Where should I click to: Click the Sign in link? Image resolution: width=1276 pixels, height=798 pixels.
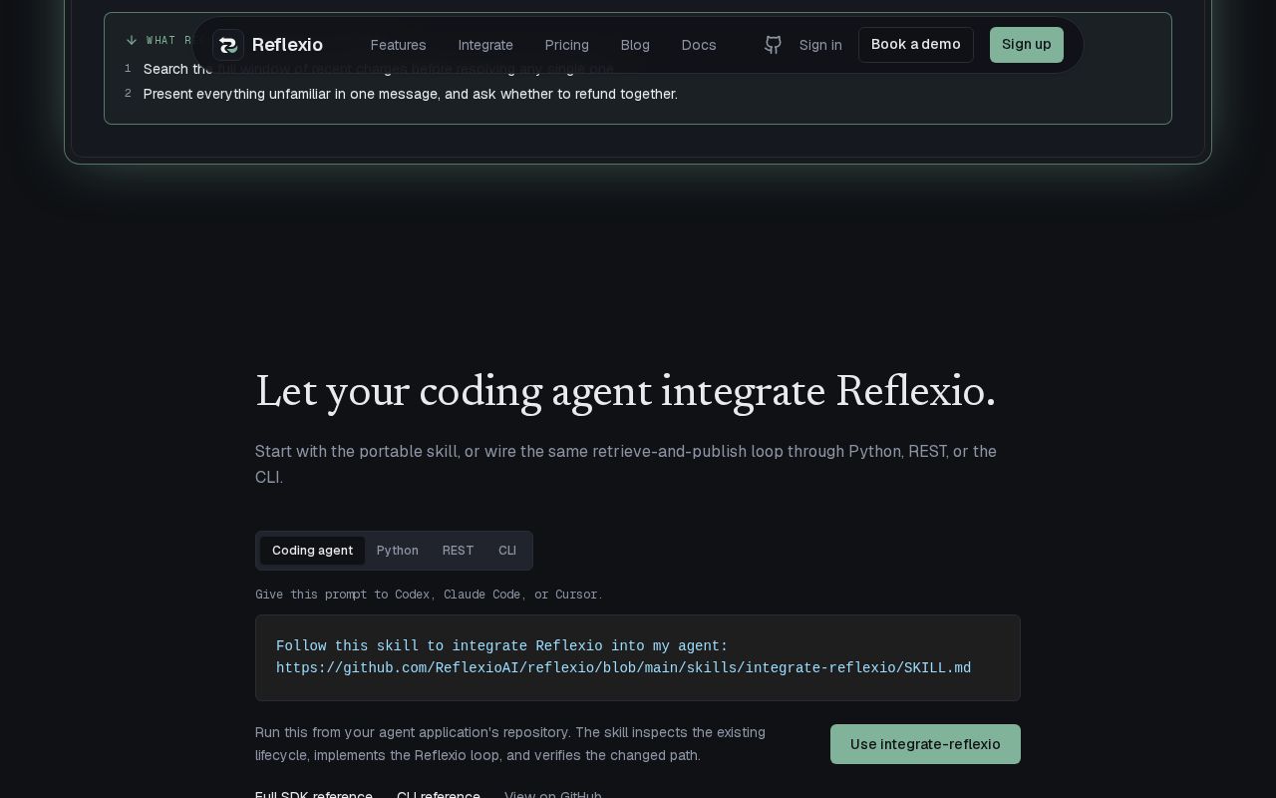coord(820,45)
